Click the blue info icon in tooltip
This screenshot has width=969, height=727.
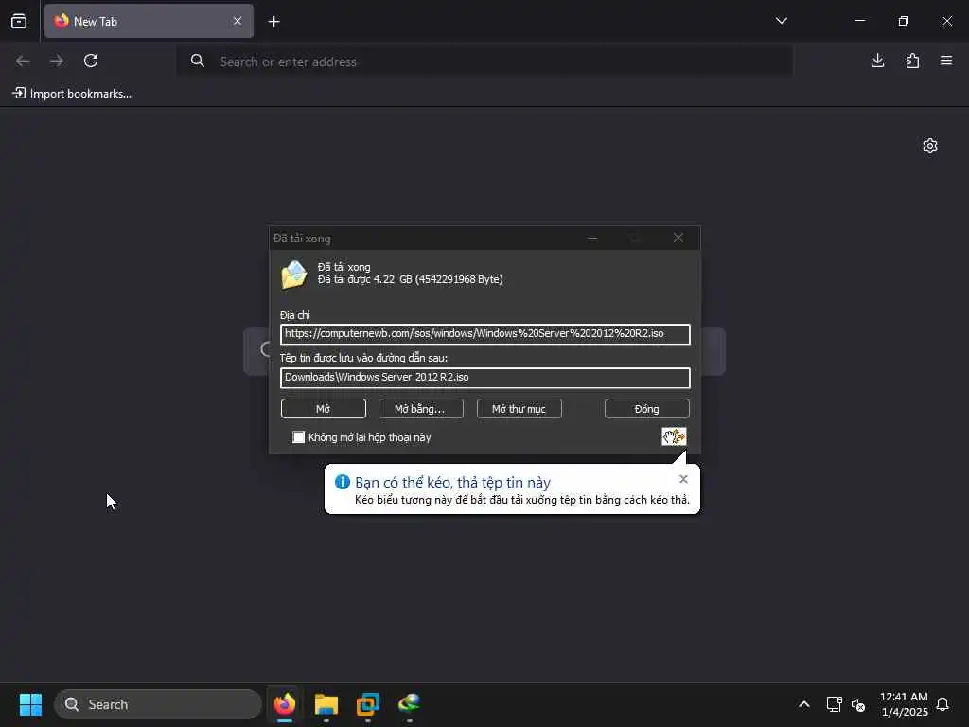342,482
